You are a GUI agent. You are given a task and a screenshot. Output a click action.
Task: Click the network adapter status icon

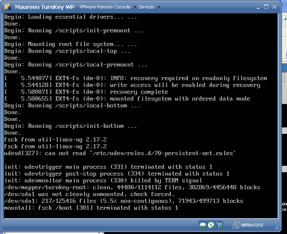(219, 225)
